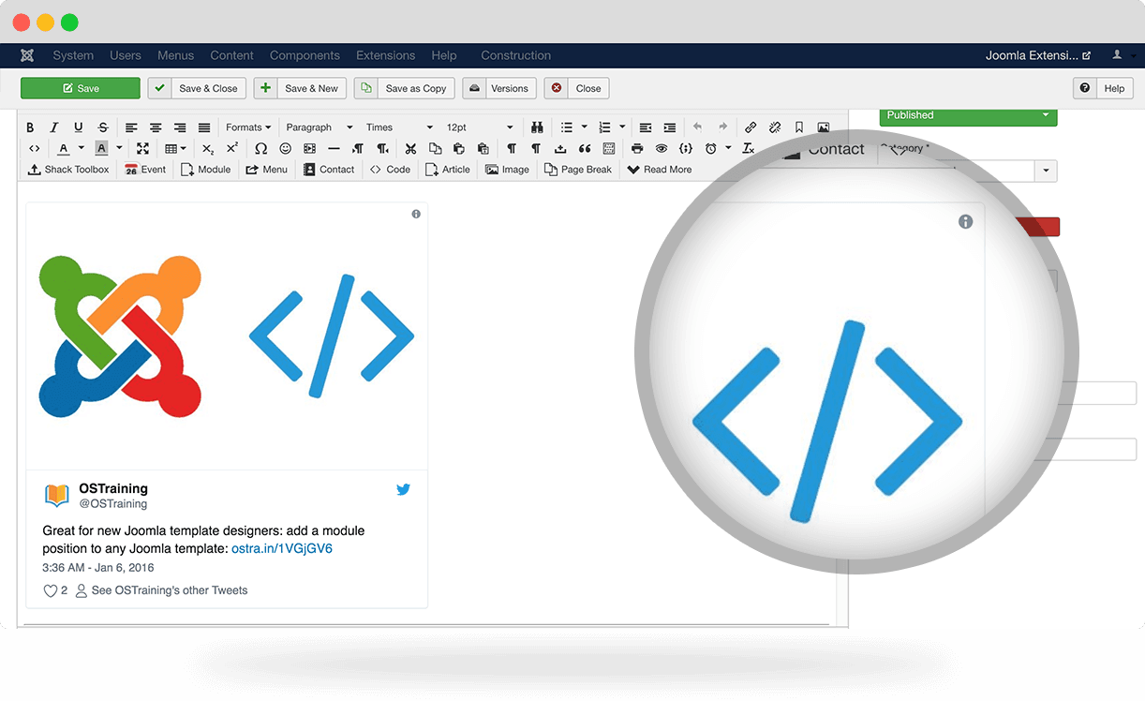Redo the last undone edit
1145x701 pixels.
pyautogui.click(x=722, y=127)
